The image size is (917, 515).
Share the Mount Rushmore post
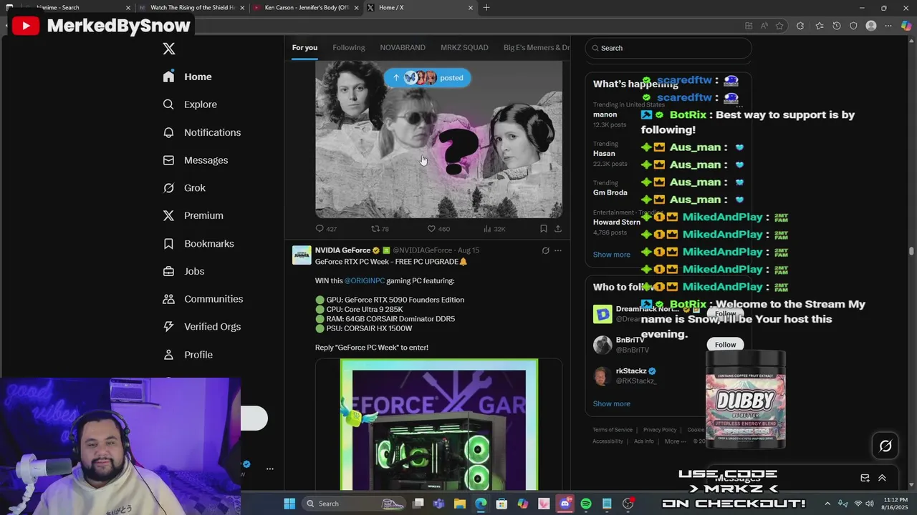[558, 229]
